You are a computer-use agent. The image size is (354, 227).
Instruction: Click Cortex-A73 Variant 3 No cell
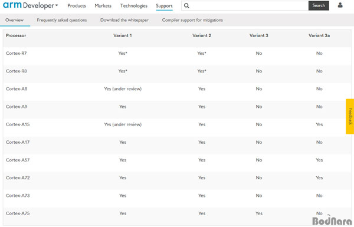pos(259,196)
